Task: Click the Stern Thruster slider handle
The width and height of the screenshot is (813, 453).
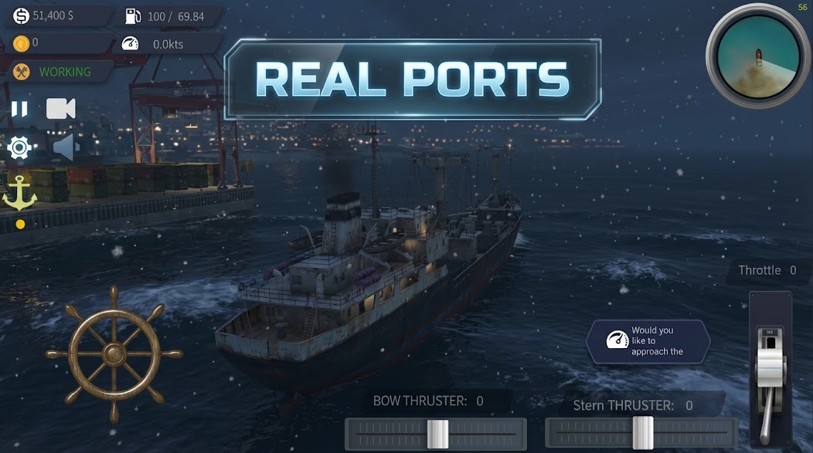Action: pyautogui.click(x=643, y=432)
